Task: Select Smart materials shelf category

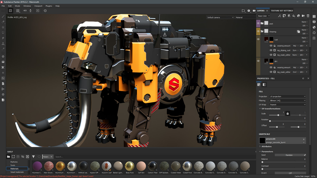Action: (17, 172)
